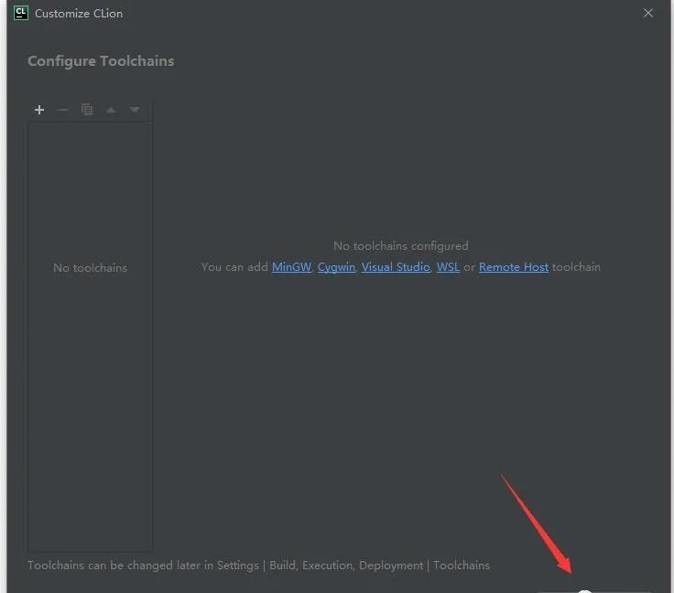Add a WSL toolchain via link
The image size is (674, 593).
point(448,267)
